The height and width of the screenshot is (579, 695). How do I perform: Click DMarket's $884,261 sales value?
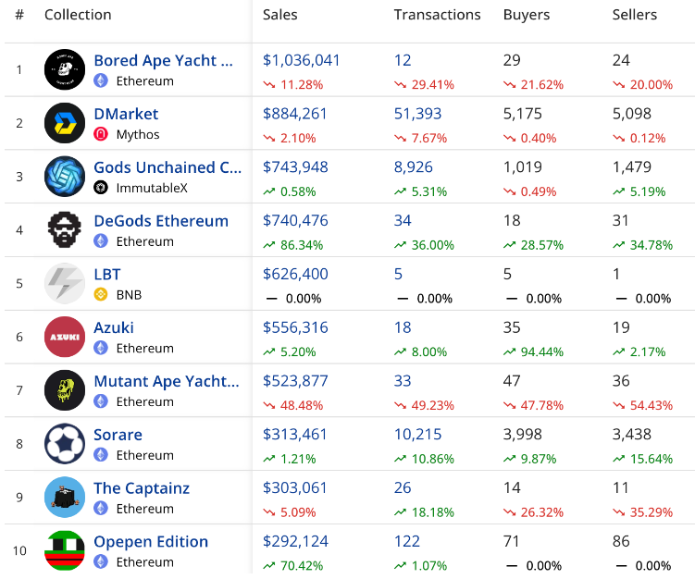(295, 114)
